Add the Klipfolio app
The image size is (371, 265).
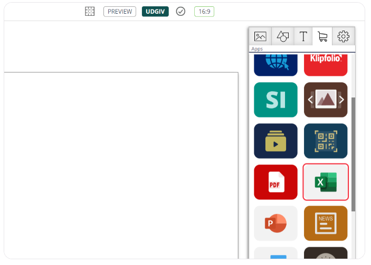coord(326,65)
